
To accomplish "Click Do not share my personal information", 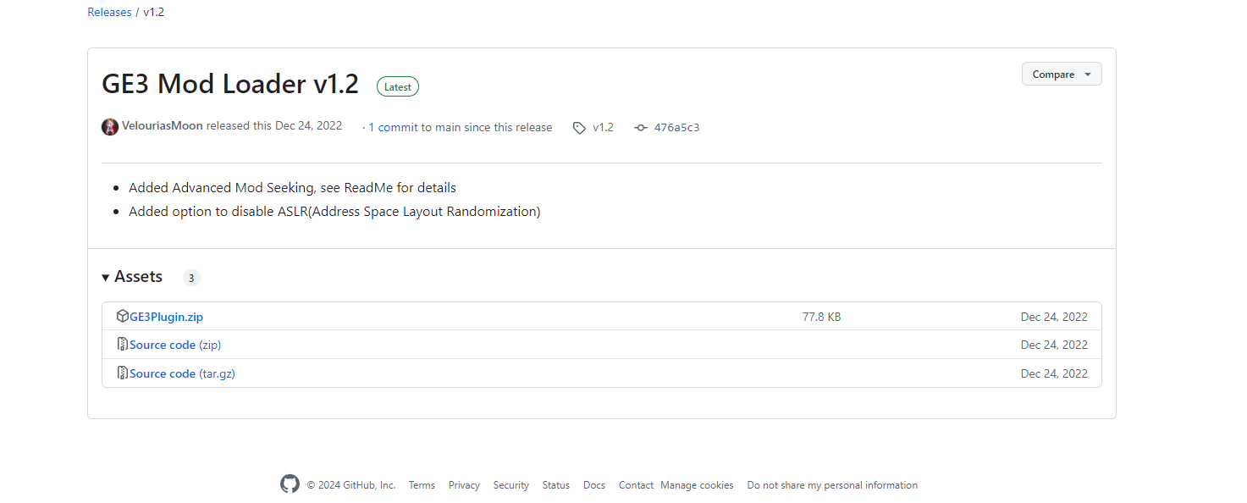I will pyautogui.click(x=831, y=485).
